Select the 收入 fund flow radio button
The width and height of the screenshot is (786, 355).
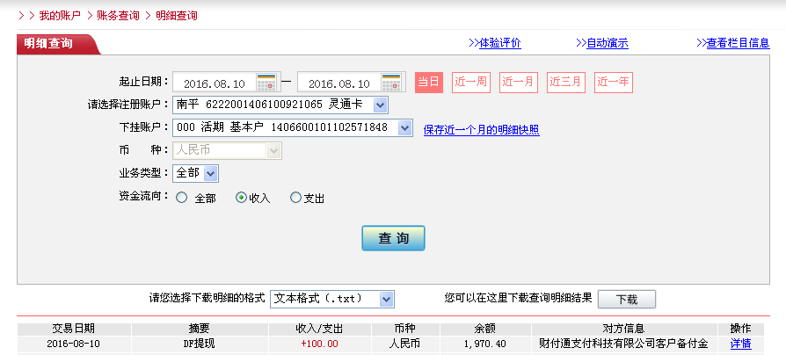[241, 198]
